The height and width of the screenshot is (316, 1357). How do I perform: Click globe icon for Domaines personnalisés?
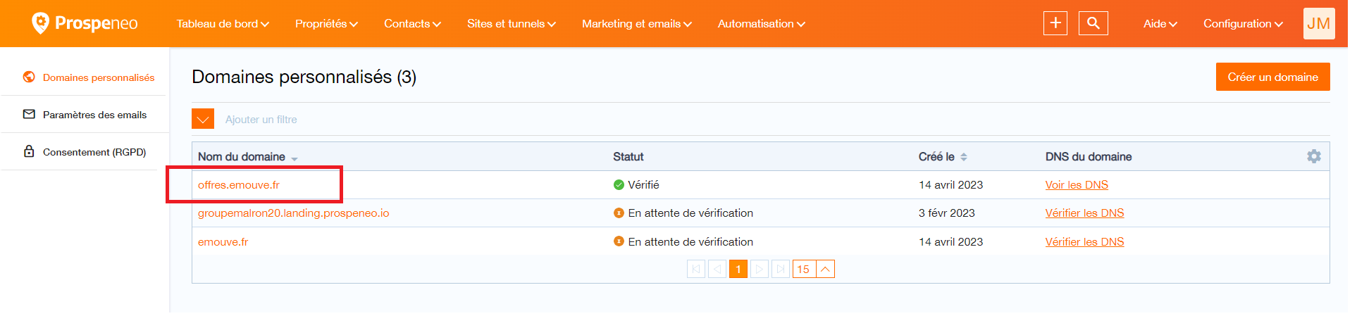(29, 77)
